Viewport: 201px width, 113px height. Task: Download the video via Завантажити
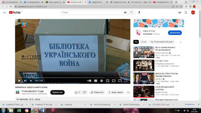click(x=116, y=92)
